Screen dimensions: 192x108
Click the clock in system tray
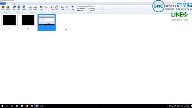pos(187,106)
